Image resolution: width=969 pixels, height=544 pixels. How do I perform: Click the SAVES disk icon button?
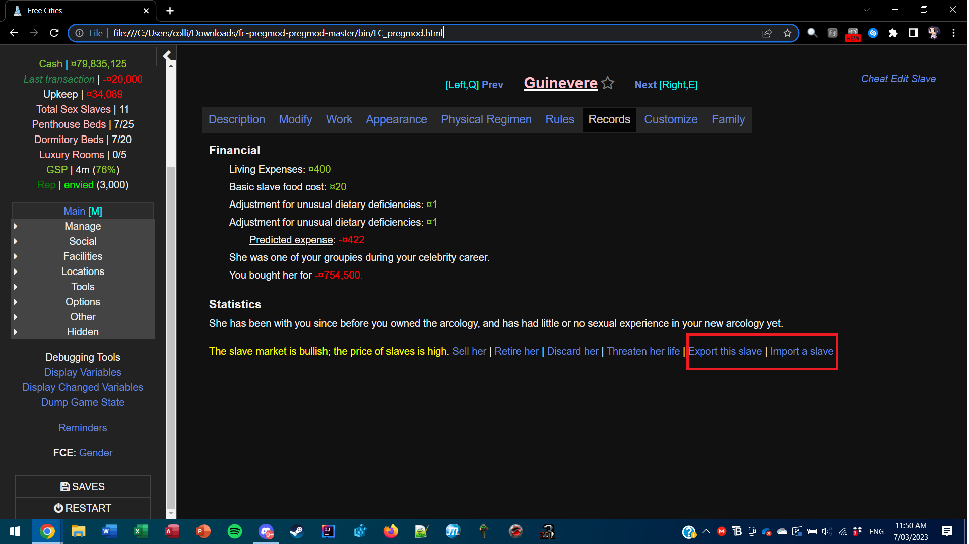[x=83, y=487]
